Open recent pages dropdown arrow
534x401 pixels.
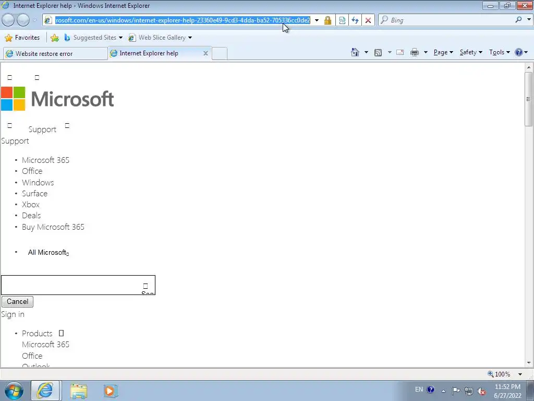34,20
